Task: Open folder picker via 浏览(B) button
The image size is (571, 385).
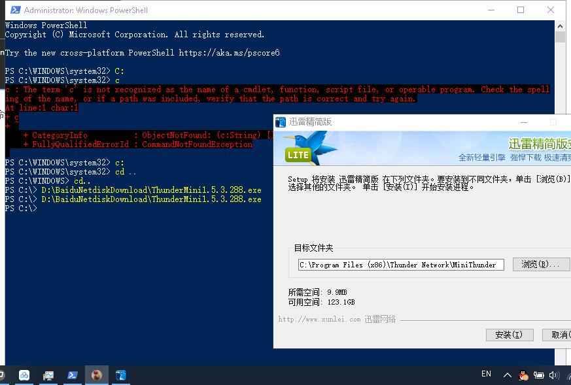Action: [x=541, y=264]
